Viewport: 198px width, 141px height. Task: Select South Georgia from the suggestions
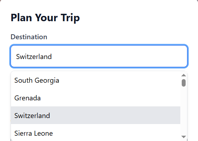point(95,80)
